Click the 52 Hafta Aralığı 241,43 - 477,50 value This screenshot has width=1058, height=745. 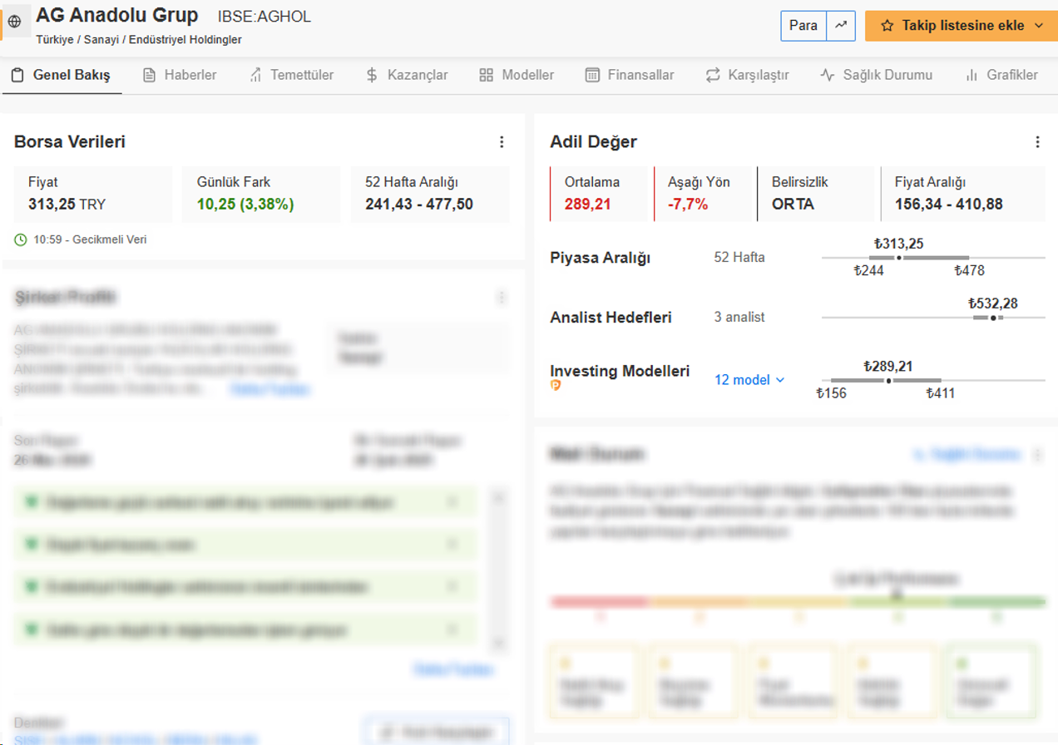click(419, 204)
